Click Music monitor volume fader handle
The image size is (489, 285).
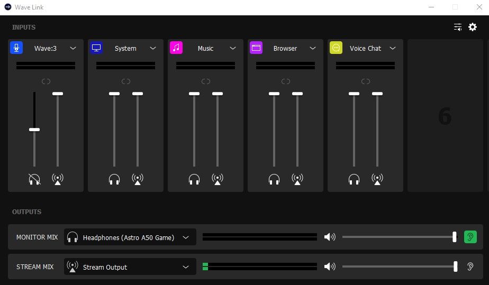[x=194, y=94]
